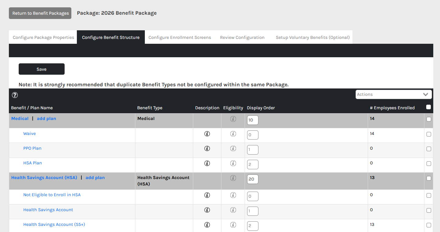Toggle the select-all checkbox in header
The image size is (440, 232).
click(428, 107)
